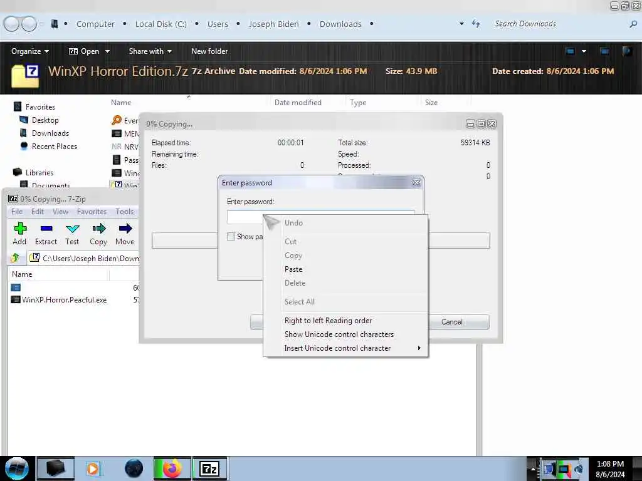Open the Share with dropdown
642x481 pixels.
150,51
